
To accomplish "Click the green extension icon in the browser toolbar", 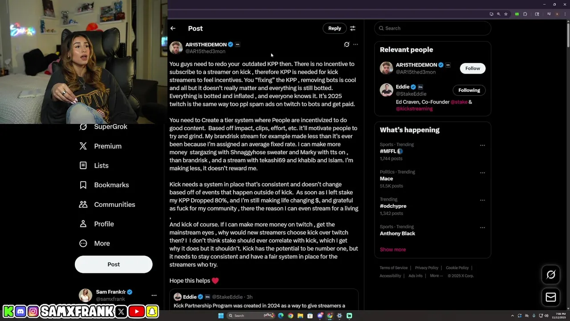I will (517, 14).
